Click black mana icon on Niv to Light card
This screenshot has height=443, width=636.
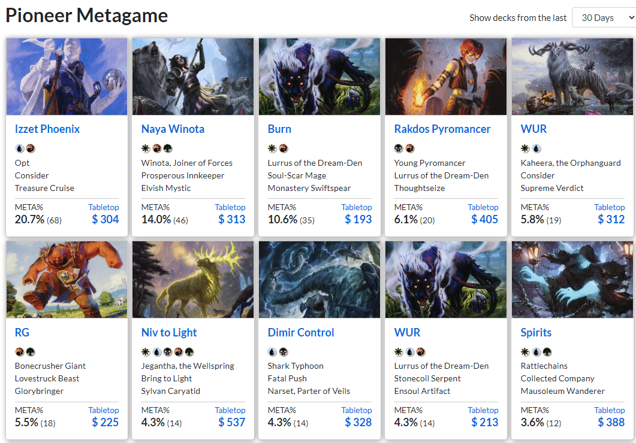pyautogui.click(x=167, y=352)
